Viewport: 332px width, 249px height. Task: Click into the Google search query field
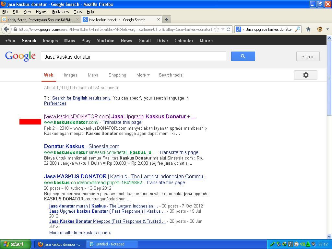(x=133, y=56)
